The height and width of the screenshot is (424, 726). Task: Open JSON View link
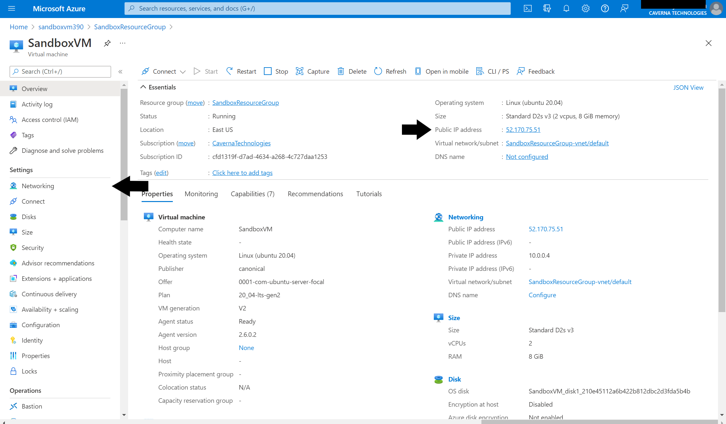(x=688, y=88)
